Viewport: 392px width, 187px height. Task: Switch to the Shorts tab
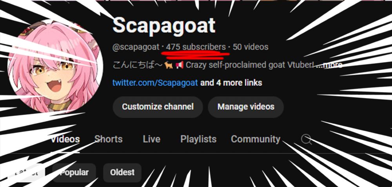click(109, 139)
